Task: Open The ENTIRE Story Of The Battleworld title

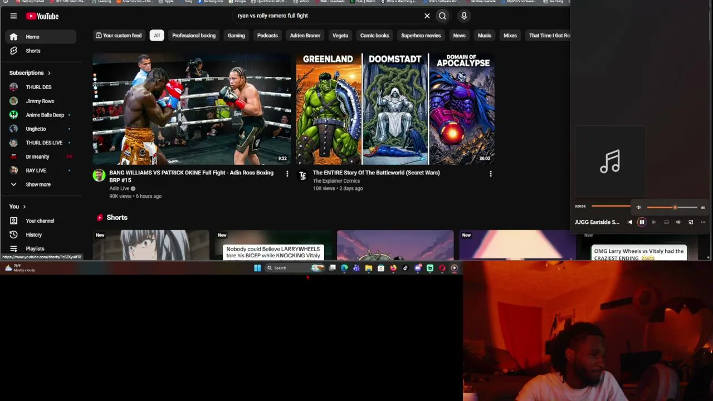Action: [377, 173]
